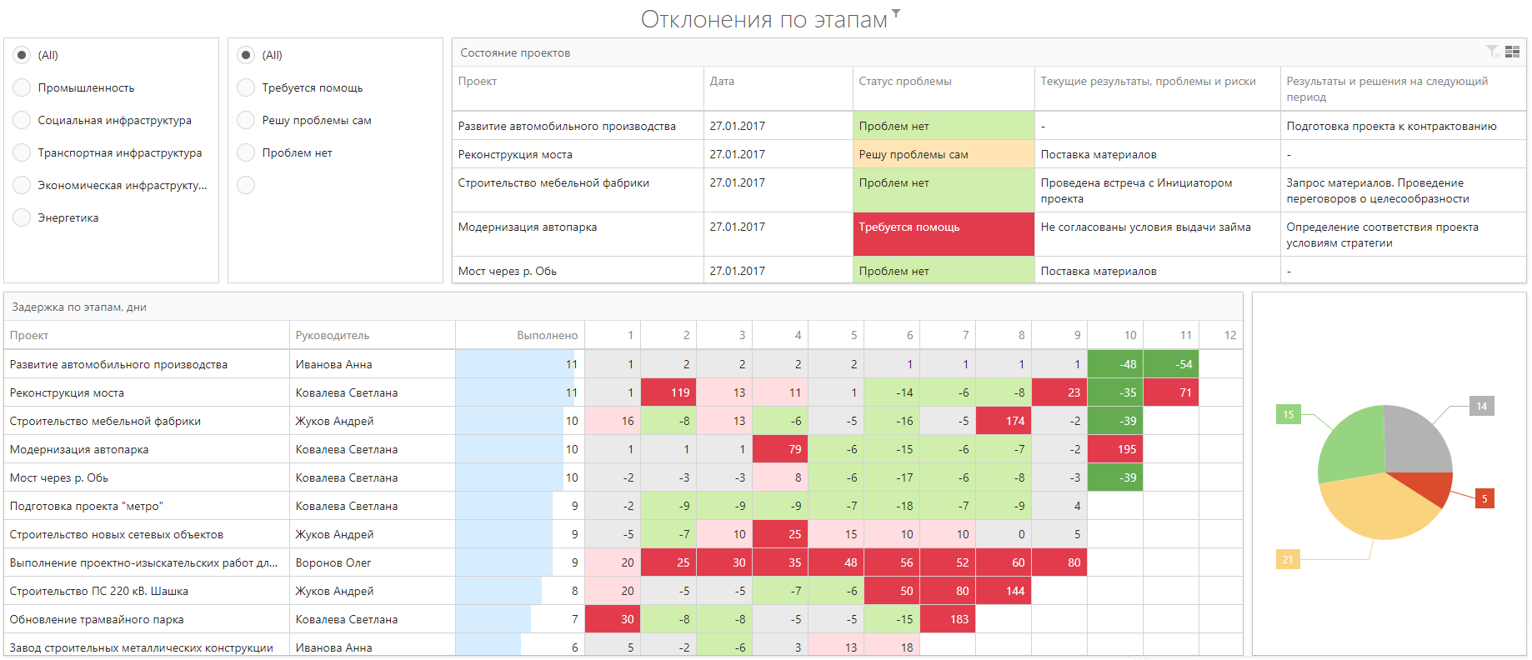Select red Требуется помощь status cell in table
1532x660 pixels.
[944, 234]
